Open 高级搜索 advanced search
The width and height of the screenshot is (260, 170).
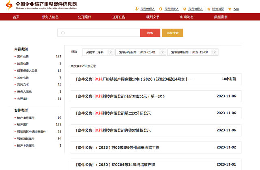click(172, 33)
